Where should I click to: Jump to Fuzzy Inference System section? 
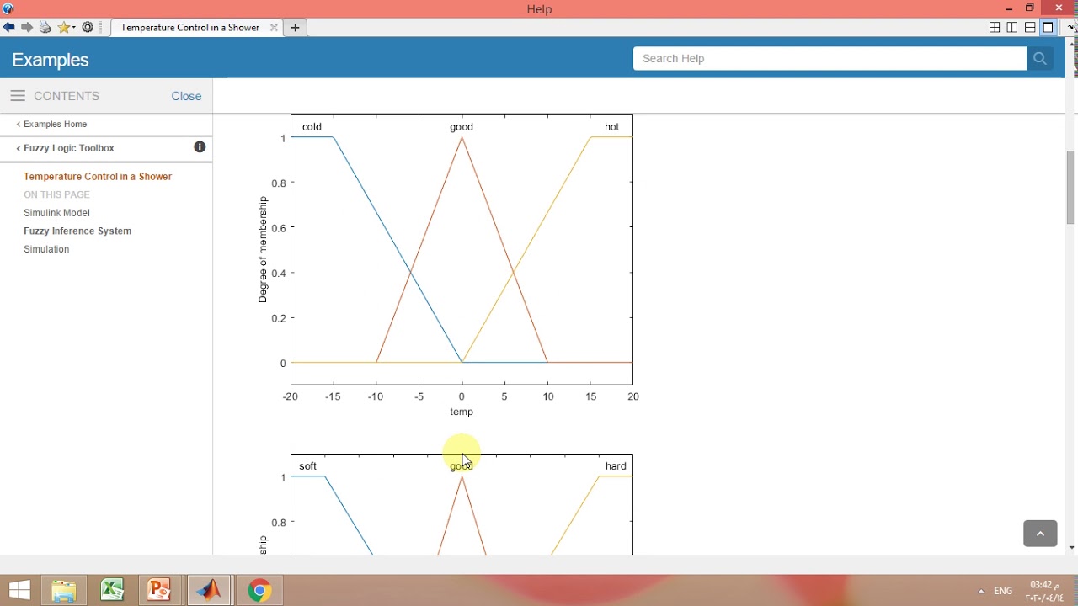77,231
